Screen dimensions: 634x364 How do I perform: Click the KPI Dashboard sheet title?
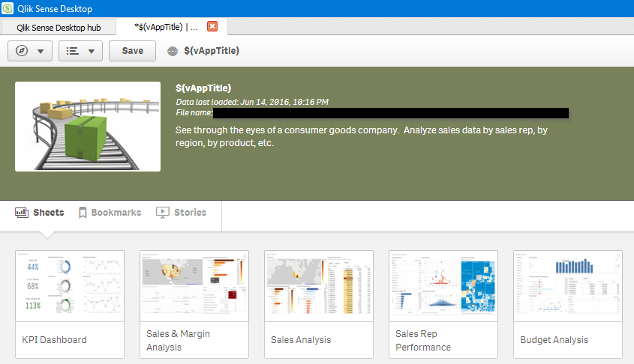coord(54,340)
